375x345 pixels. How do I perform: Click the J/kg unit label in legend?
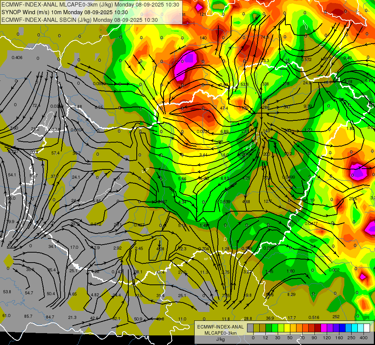221,339
